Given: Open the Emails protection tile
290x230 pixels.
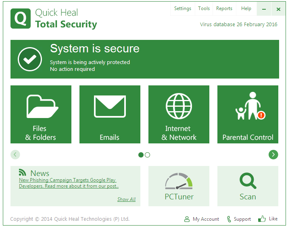Looking at the screenshot, I should click(110, 114).
